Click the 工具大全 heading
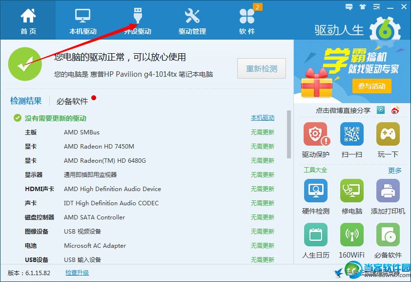Image resolution: width=411 pixels, height=282 pixels. 315,170
